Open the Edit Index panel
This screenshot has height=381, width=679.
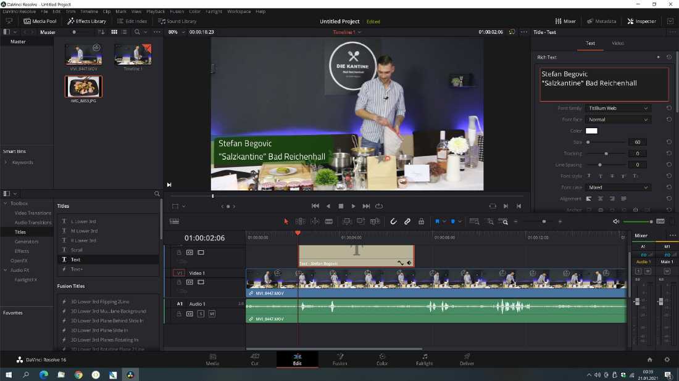[131, 21]
